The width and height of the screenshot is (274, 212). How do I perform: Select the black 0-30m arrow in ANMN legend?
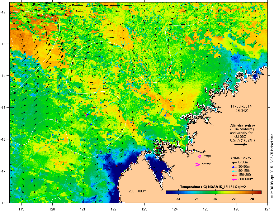pyautogui.click(x=234, y=162)
